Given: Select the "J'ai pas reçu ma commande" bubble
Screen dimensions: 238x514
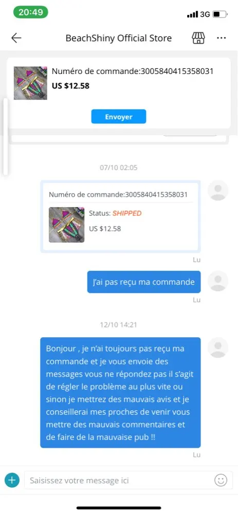Looking at the screenshot, I should (x=144, y=282).
